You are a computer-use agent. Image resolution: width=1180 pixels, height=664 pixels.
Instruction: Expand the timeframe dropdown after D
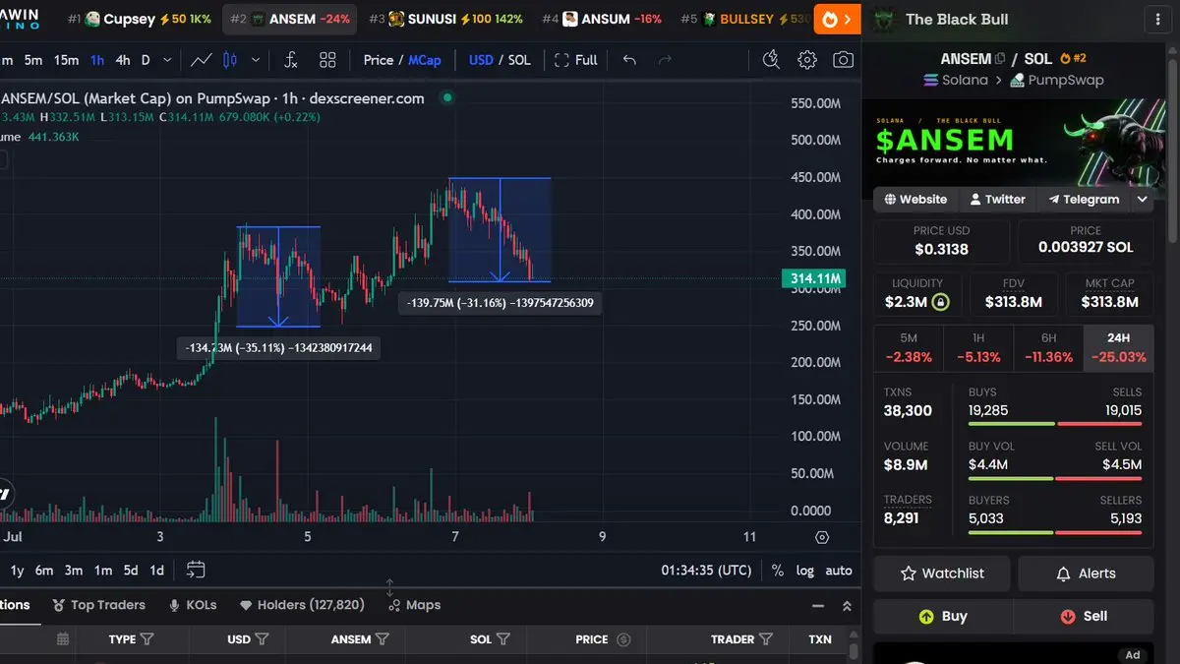[x=167, y=60]
